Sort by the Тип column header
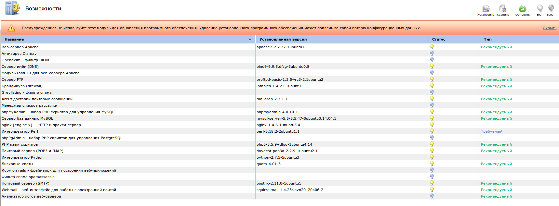This screenshot has height=206, width=559. 487,39
